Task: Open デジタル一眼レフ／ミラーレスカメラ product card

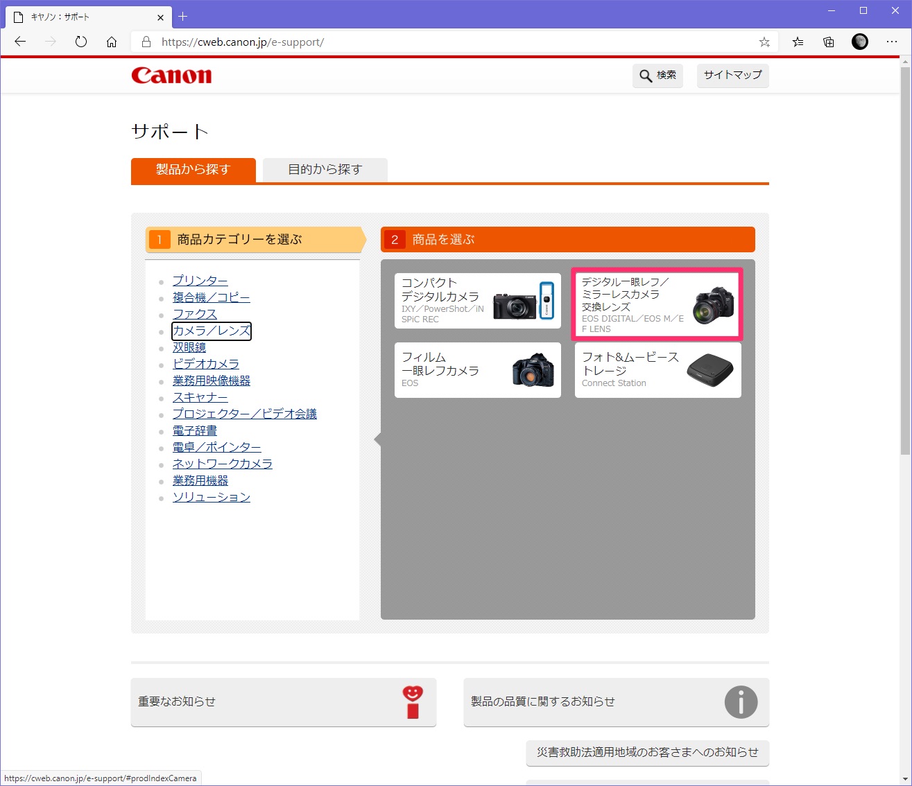Action: (657, 304)
